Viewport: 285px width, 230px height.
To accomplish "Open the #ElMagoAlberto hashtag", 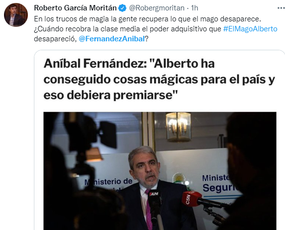I will coord(250,29).
